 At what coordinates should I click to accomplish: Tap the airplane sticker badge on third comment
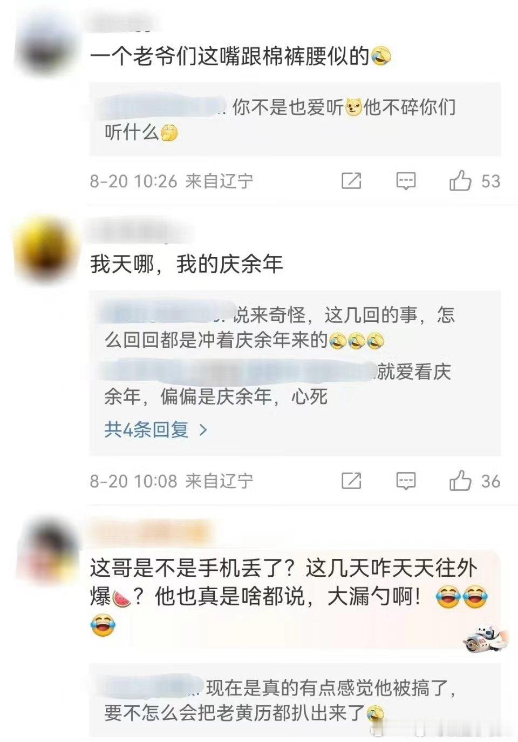point(485,638)
